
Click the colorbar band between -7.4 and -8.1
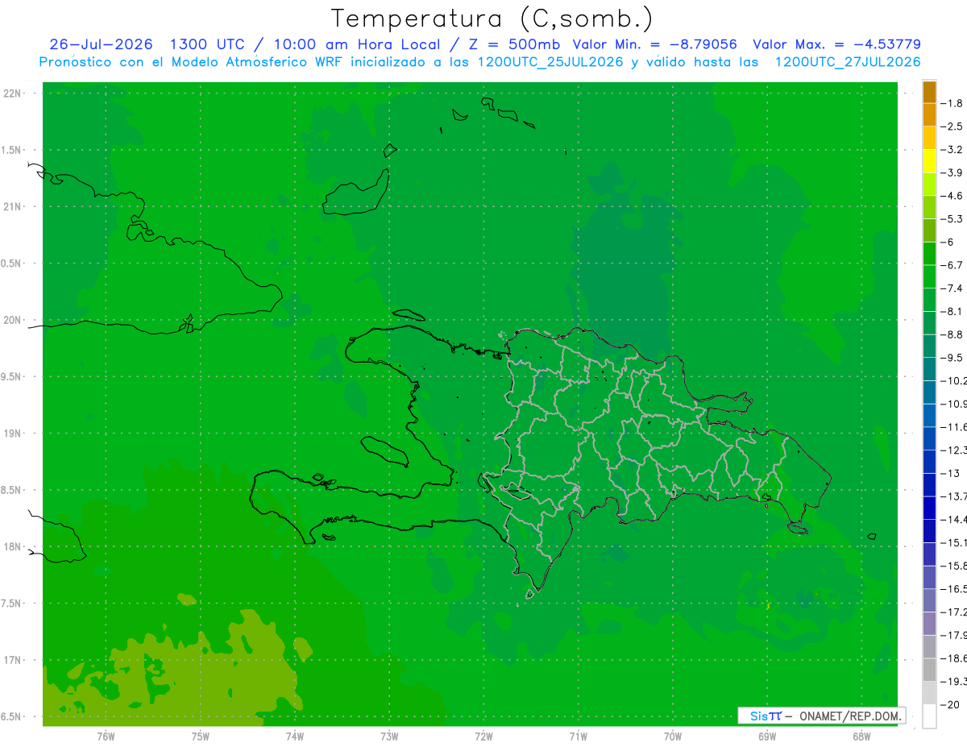click(x=929, y=300)
